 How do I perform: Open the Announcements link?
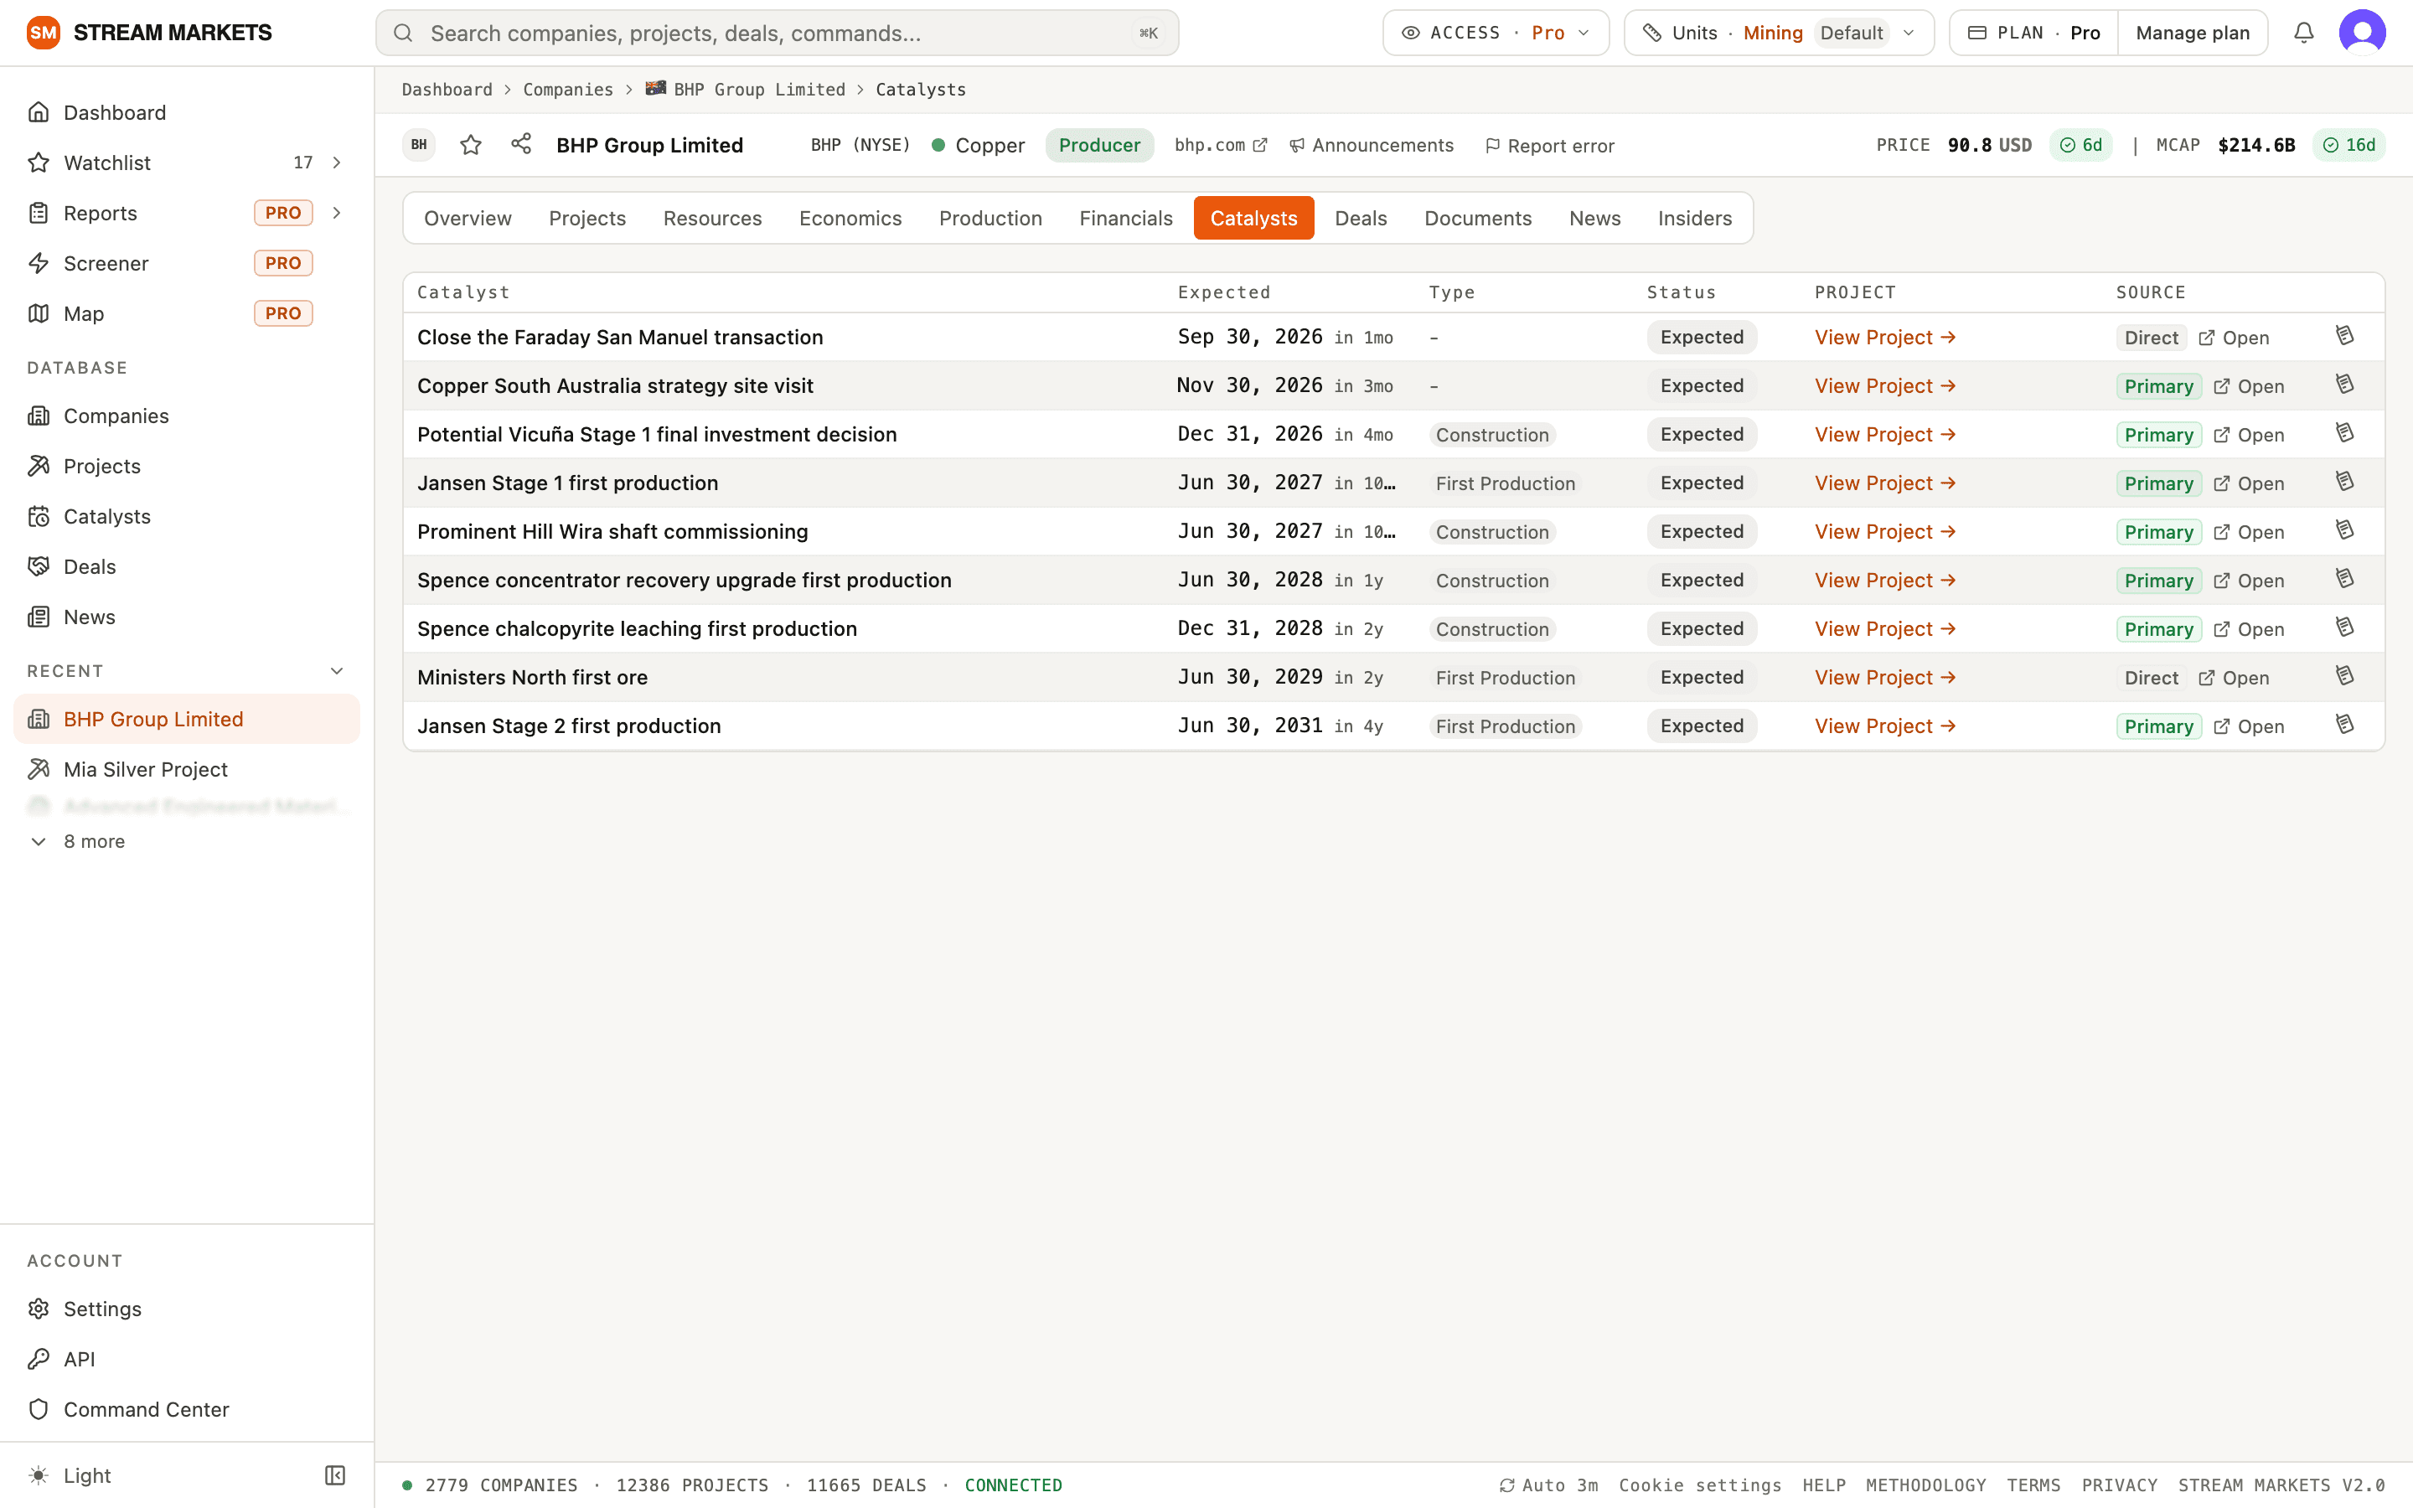(x=1372, y=146)
